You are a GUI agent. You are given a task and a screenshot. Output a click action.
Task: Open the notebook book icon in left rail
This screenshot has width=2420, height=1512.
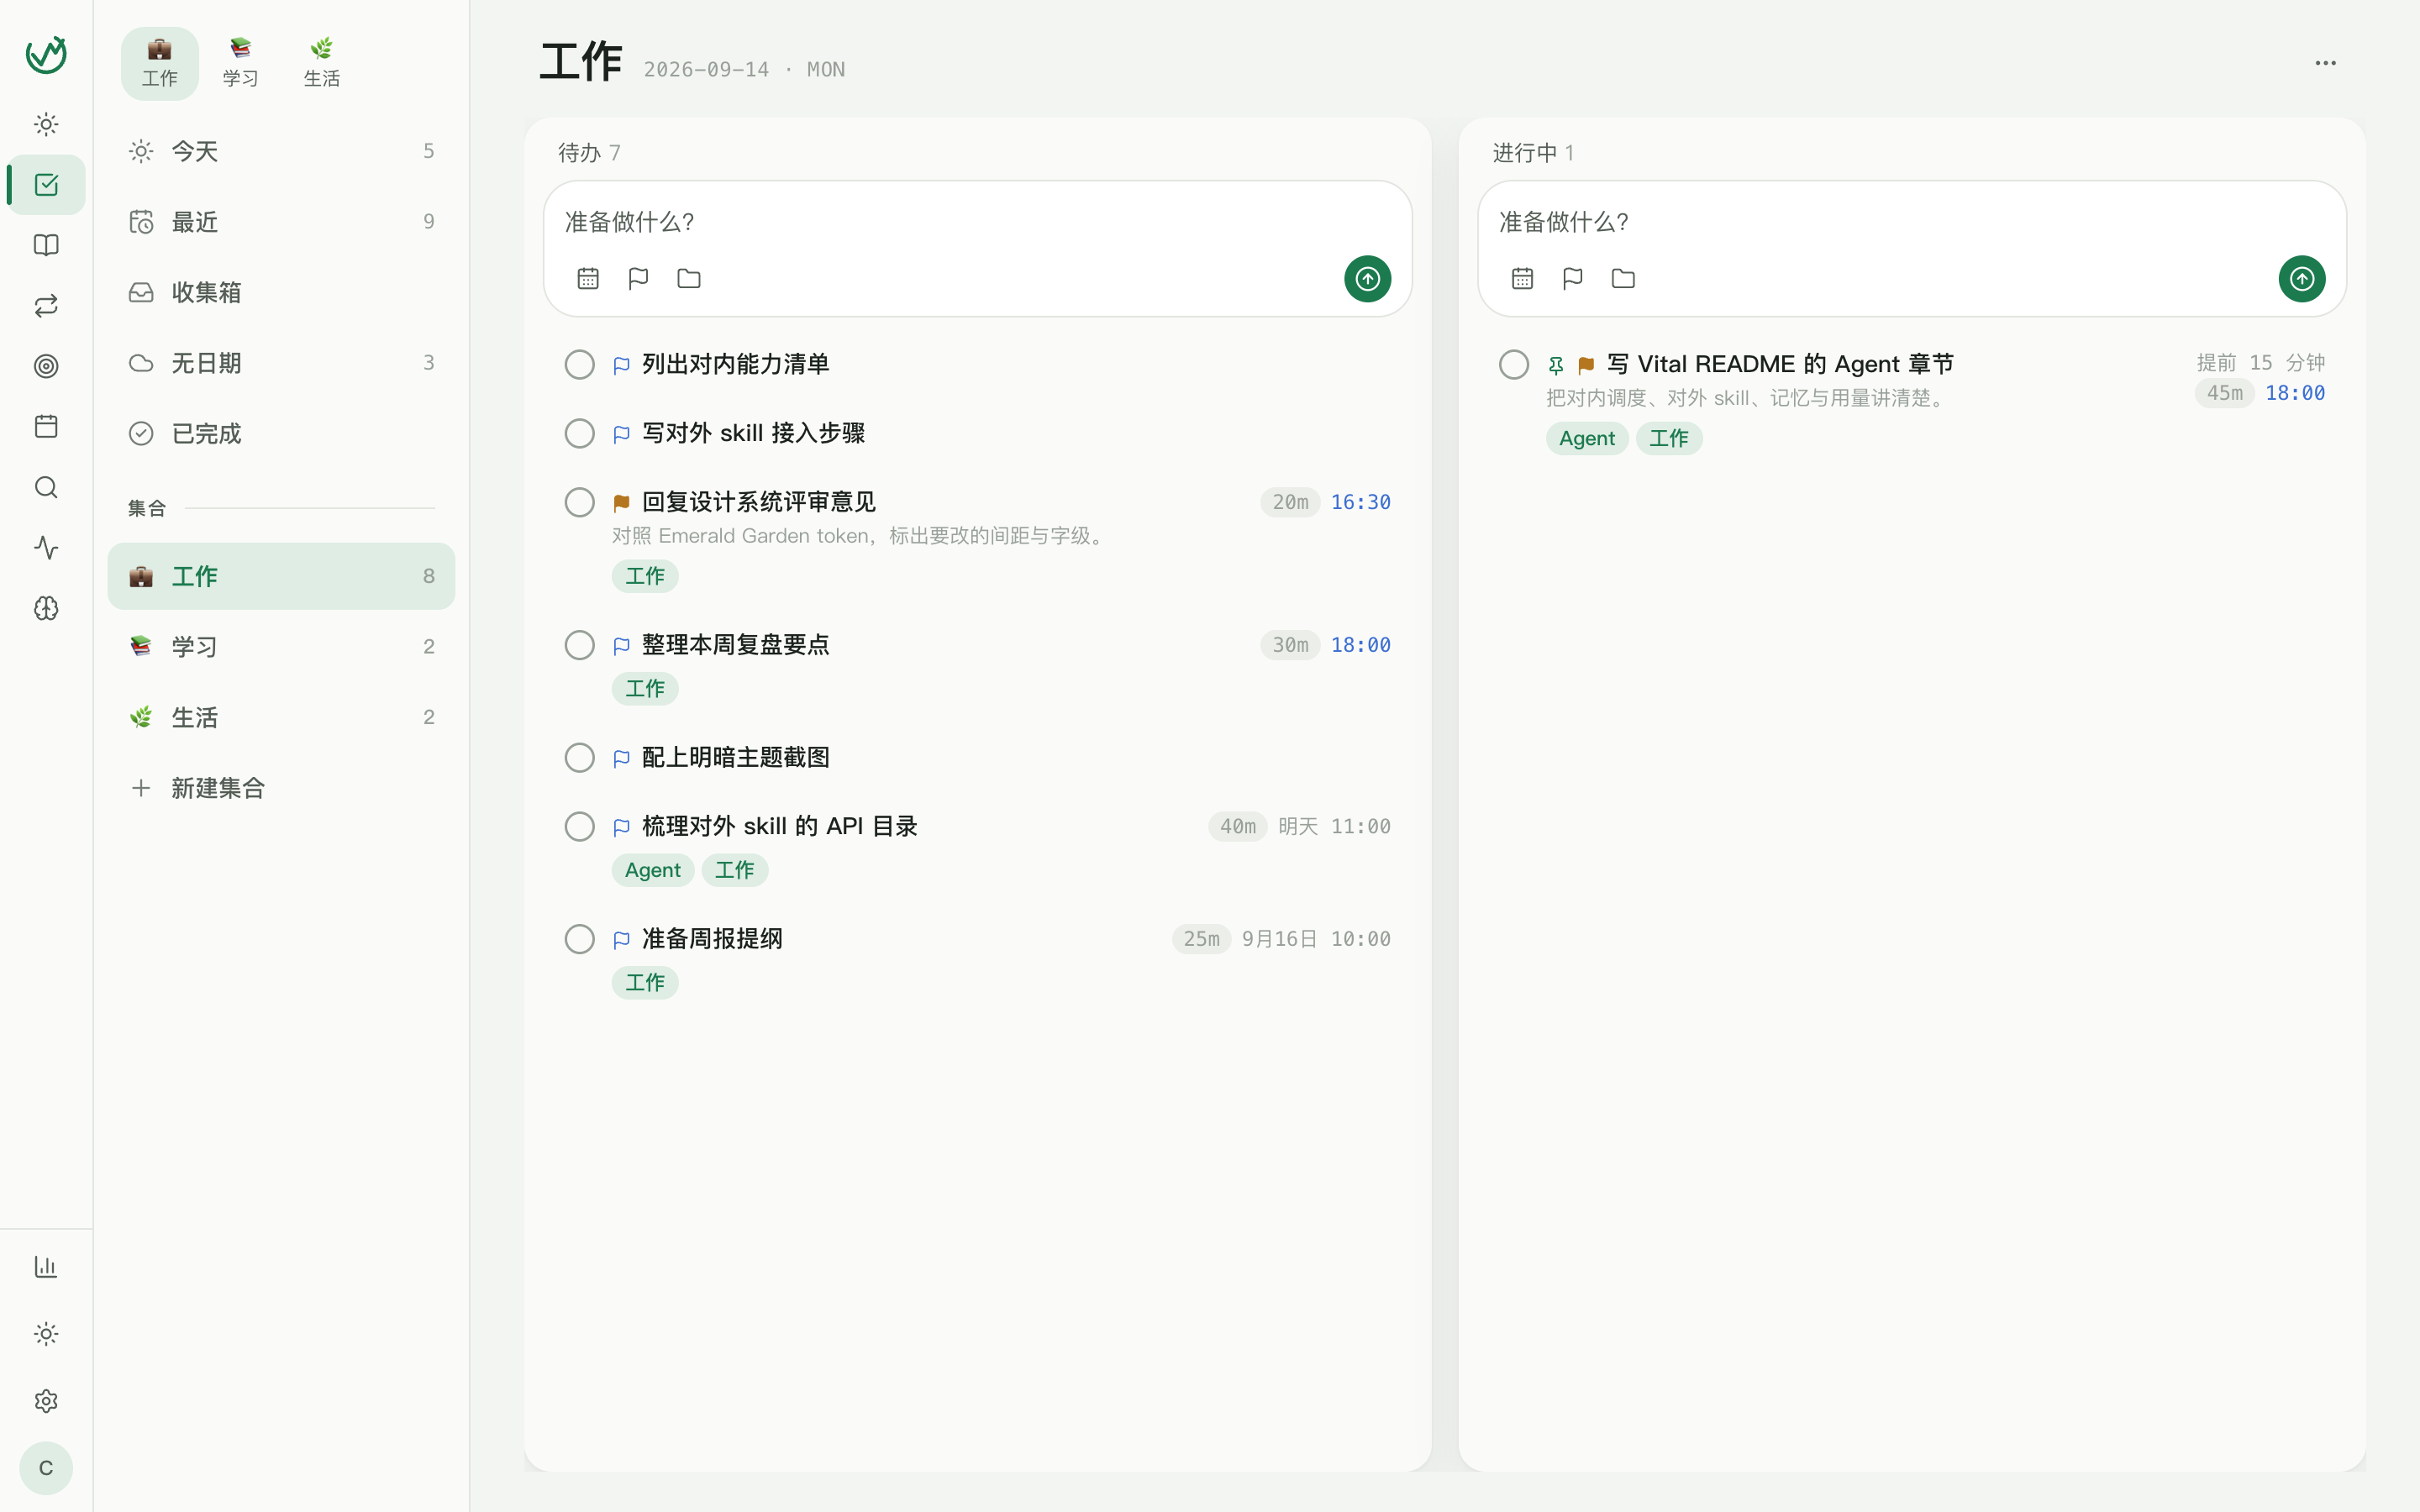(x=46, y=245)
